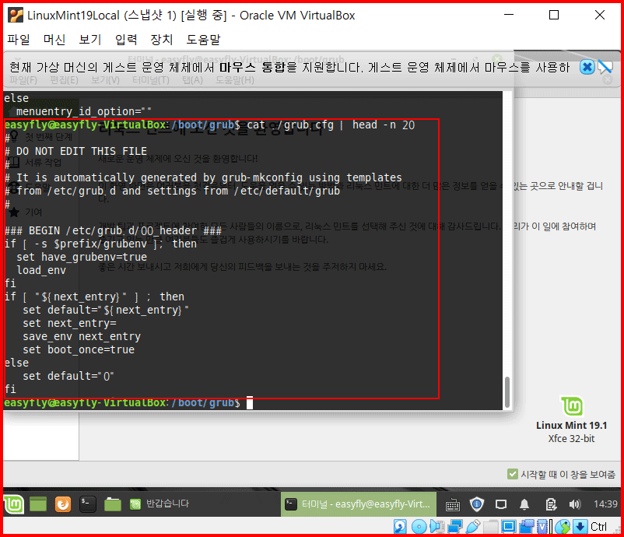
Task: Switch to the 반갑습니다 welcome window button
Action: tap(160, 504)
